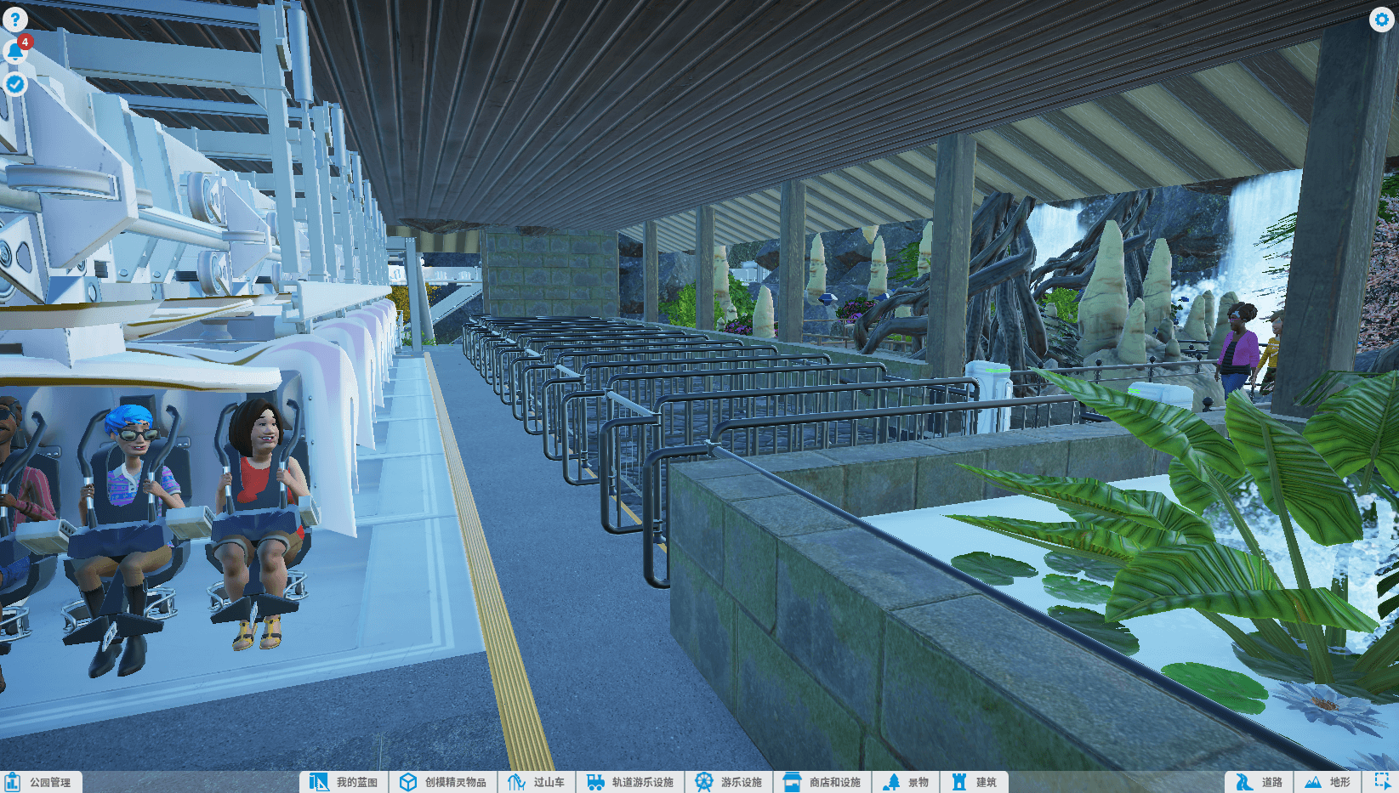Open the 建筑 building tab

(974, 782)
